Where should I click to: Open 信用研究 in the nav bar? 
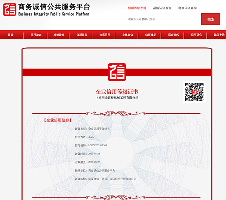[196, 35]
